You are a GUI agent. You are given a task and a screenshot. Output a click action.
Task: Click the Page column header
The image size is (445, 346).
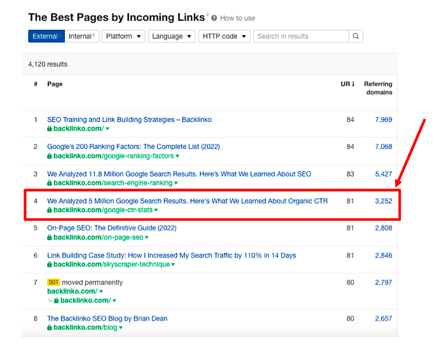click(x=55, y=84)
